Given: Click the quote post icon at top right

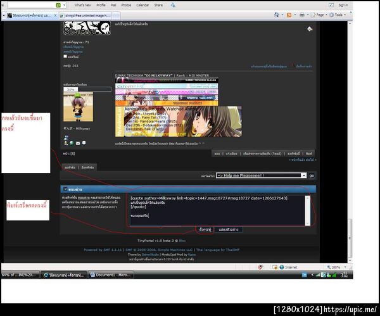Looking at the screenshot, I should [310, 29].
